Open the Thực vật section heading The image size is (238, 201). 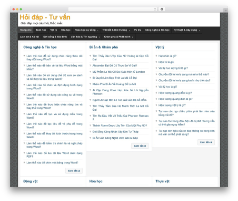(162, 181)
